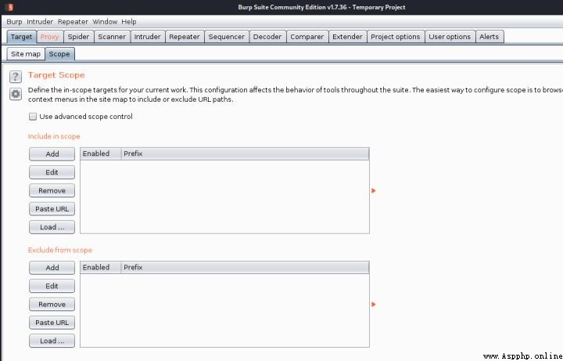The image size is (563, 361).
Task: Open the Repeater menu
Action: point(73,22)
